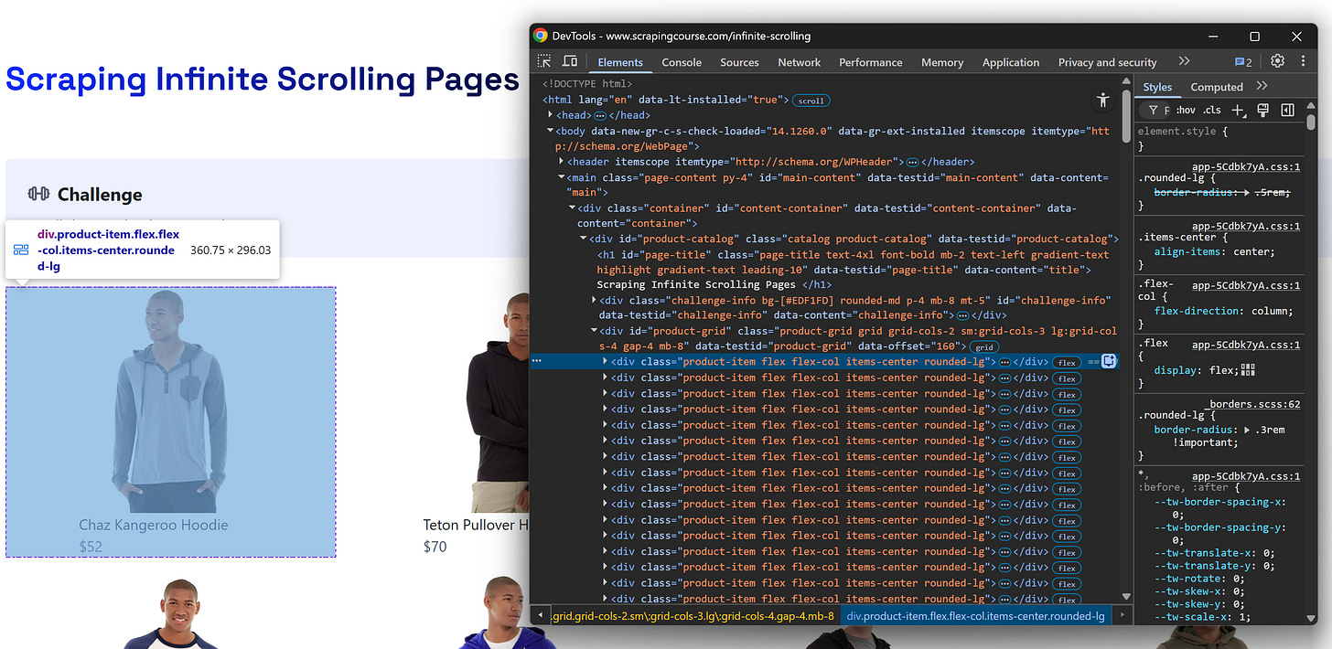Toggle the scroll badge on the html element
The height and width of the screenshot is (649, 1332).
pyautogui.click(x=811, y=100)
